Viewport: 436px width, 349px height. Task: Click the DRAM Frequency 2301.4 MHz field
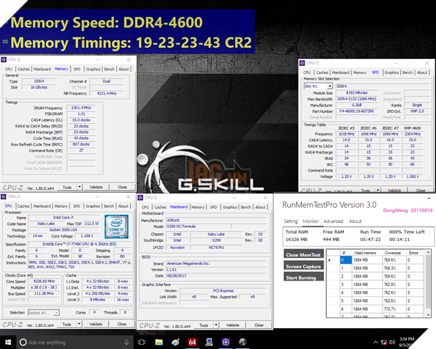coord(81,108)
